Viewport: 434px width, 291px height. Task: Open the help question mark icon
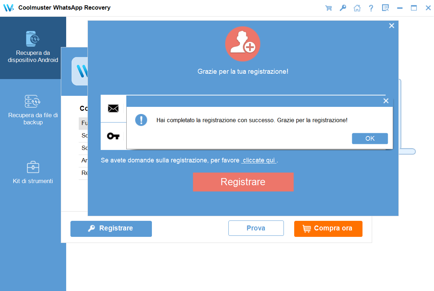(371, 8)
